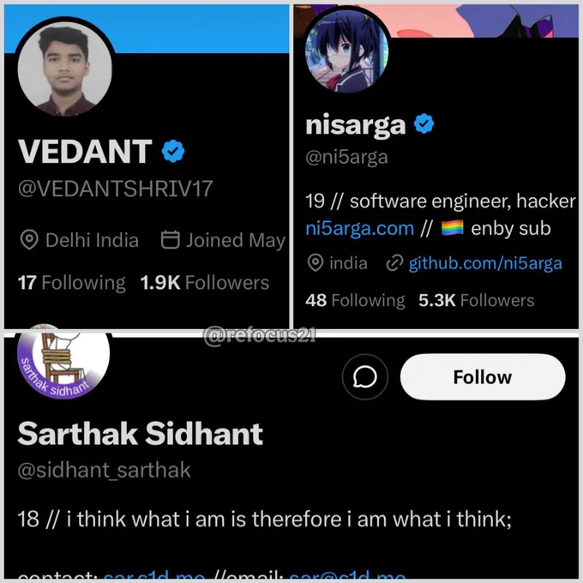583x583 pixels.
Task: Open Sarthak Sidhant's chair avatar image
Action: pos(64,362)
